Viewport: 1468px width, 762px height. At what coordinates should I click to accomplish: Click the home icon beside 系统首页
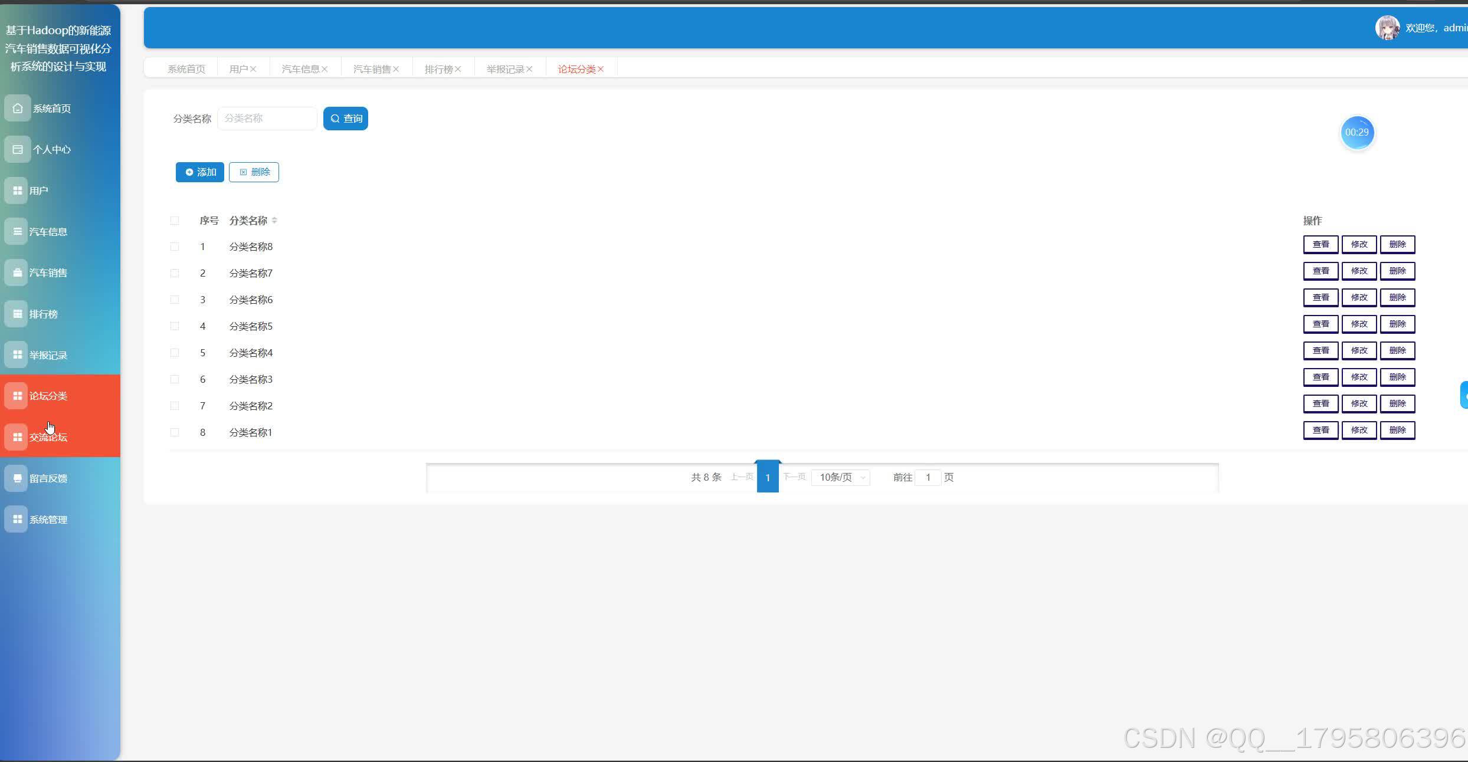(x=18, y=109)
